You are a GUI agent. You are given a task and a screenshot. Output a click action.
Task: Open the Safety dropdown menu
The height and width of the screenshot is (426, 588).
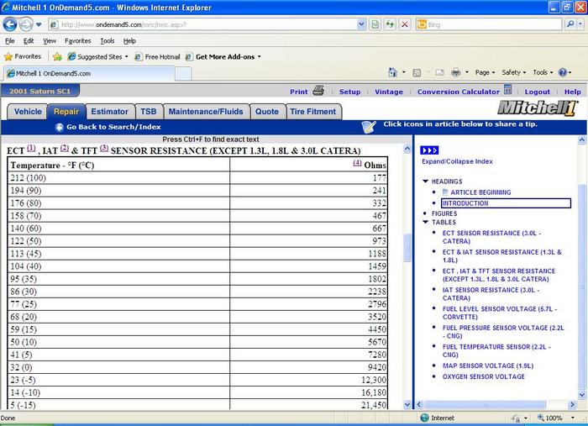click(x=513, y=73)
